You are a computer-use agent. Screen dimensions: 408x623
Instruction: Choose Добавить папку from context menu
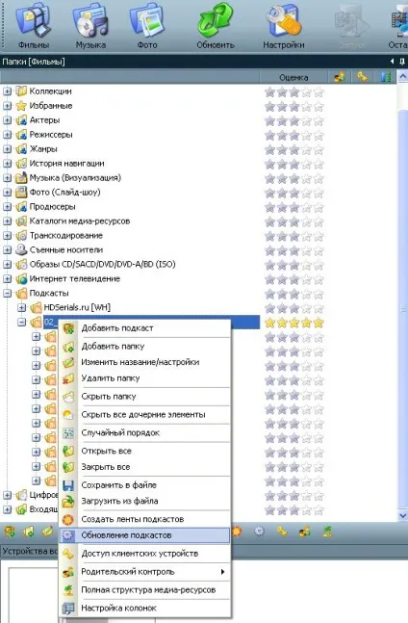coord(145,346)
